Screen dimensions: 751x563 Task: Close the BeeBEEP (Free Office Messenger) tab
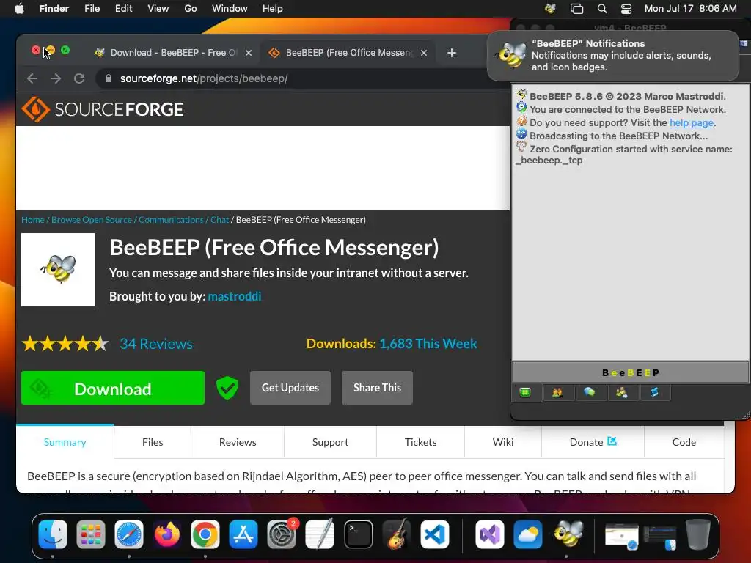(424, 53)
